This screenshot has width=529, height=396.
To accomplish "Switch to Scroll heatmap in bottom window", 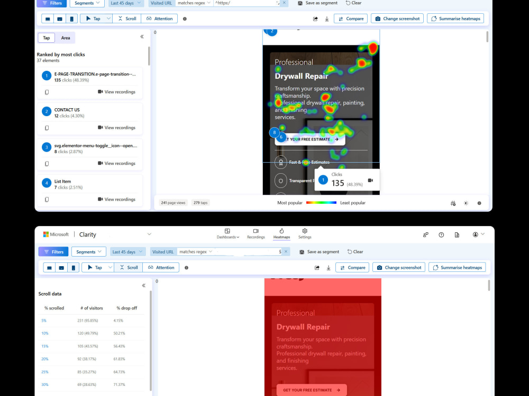I will (x=129, y=268).
